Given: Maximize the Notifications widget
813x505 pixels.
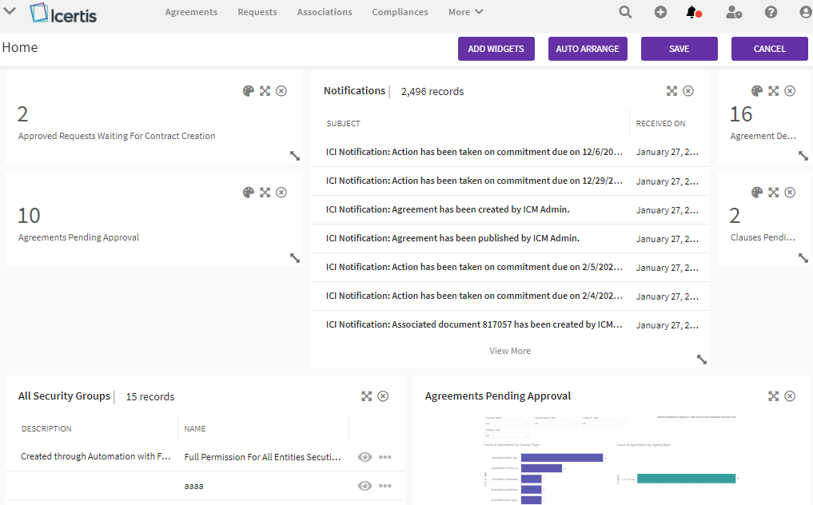Looking at the screenshot, I should click(672, 91).
